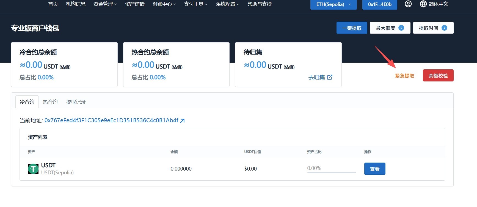Click the external link icon next to 去归集

330,77
